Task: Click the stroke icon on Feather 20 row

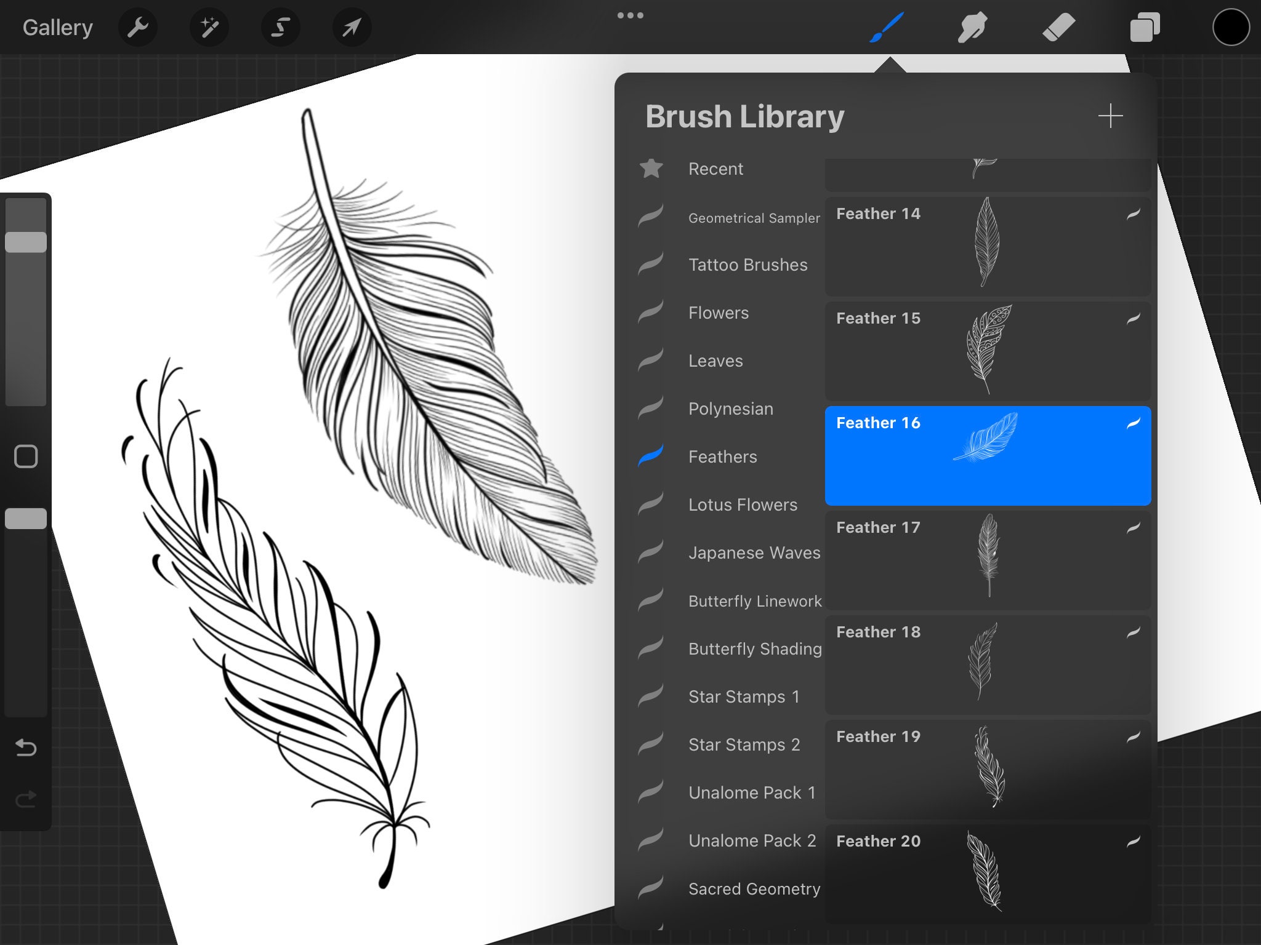Action: pos(1134,842)
